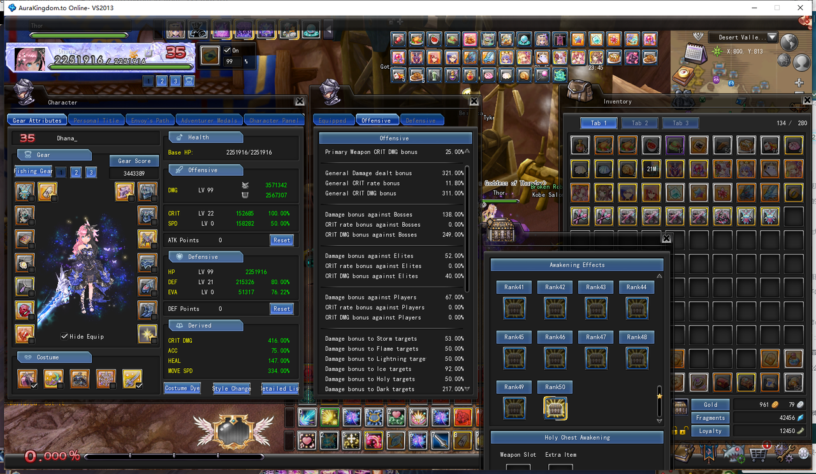Uncheck the On checkbox near portrait
Screen dimensions: 816x474
(228, 50)
